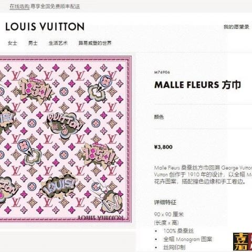Viewport: 252px width, 252px height.
Task: Click the pink Malle Fleurs scarf image
Action: [x=66, y=139]
